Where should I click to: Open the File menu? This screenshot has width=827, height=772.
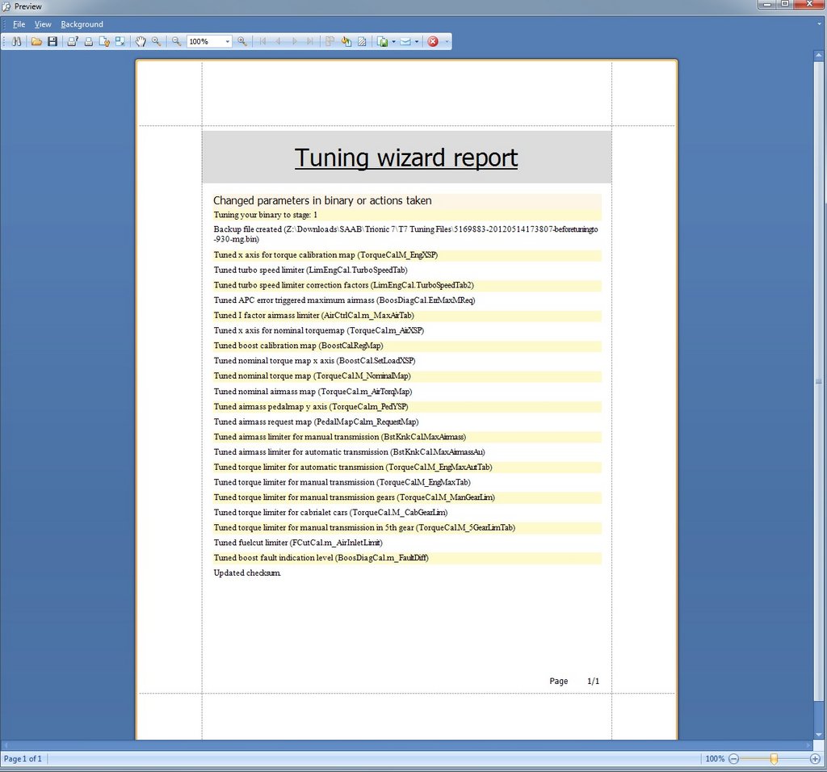click(19, 24)
